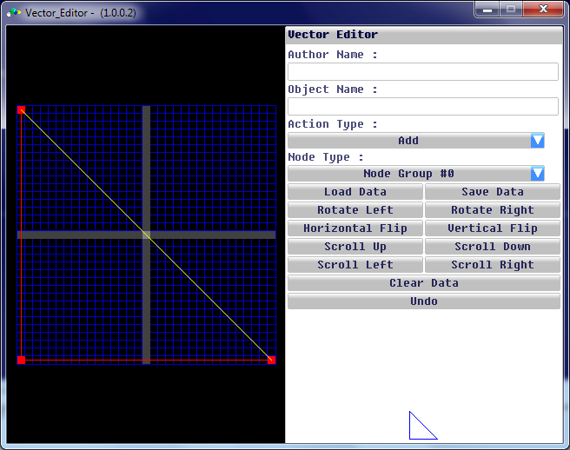Image resolution: width=570 pixels, height=450 pixels.
Task: Click the Author Name text field
Action: point(422,72)
